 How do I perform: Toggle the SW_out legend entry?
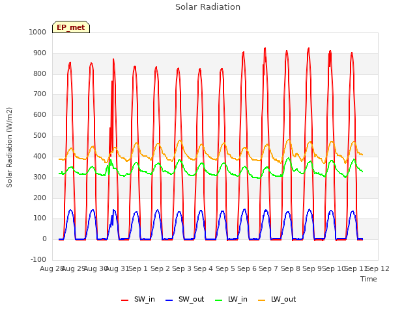184,299
